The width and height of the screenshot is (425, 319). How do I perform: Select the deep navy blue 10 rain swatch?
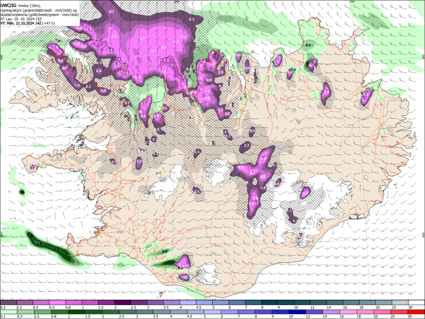coord(297,312)
